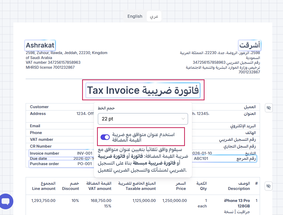Select the Invoice number INV-001 row

61,153
